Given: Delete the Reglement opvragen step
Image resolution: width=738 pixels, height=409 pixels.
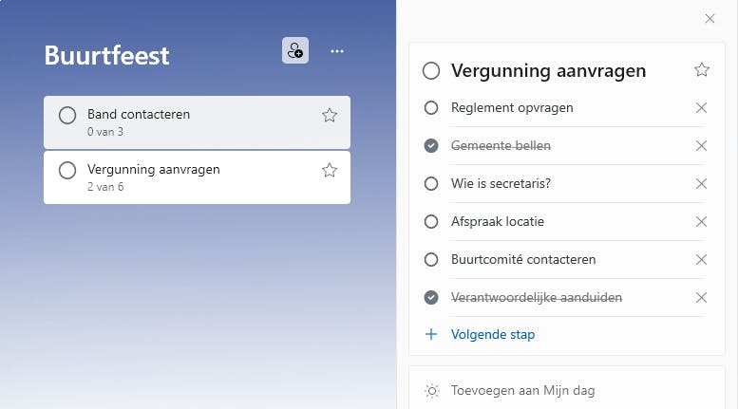Looking at the screenshot, I should pos(702,108).
